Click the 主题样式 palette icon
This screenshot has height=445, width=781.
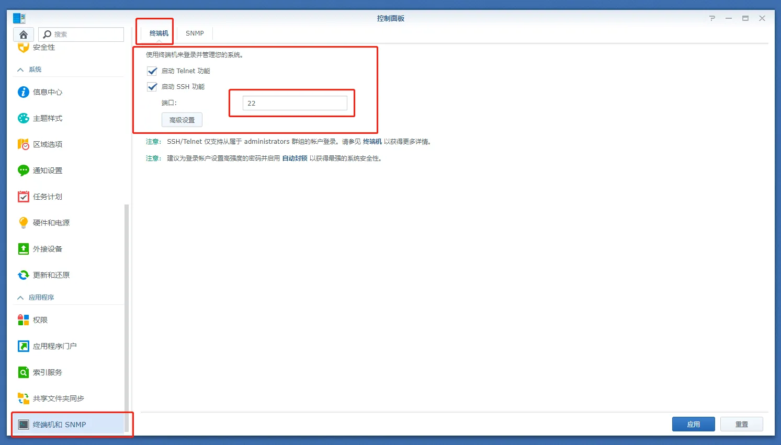(x=24, y=118)
